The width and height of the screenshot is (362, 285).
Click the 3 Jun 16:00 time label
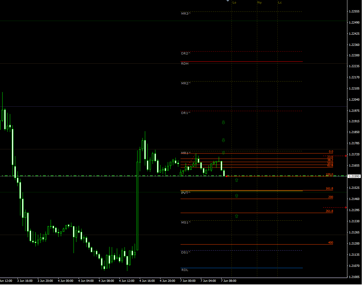pos(25,281)
